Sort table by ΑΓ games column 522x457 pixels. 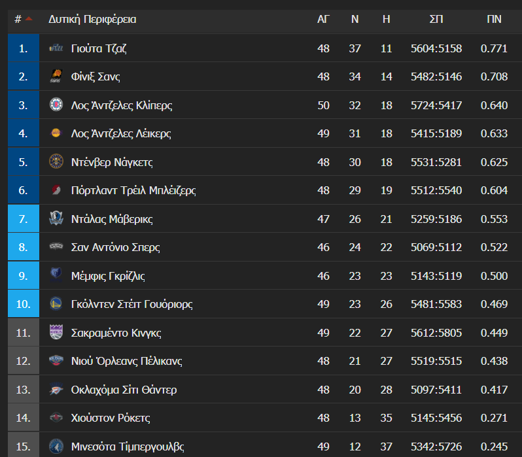323,20
